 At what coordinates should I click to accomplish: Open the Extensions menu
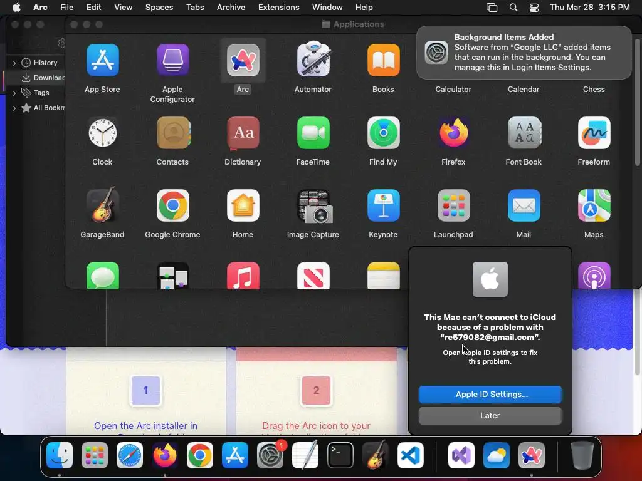[278, 7]
